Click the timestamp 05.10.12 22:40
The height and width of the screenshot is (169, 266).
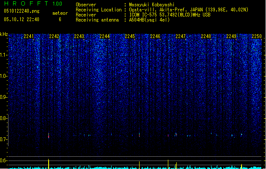coord(22,19)
